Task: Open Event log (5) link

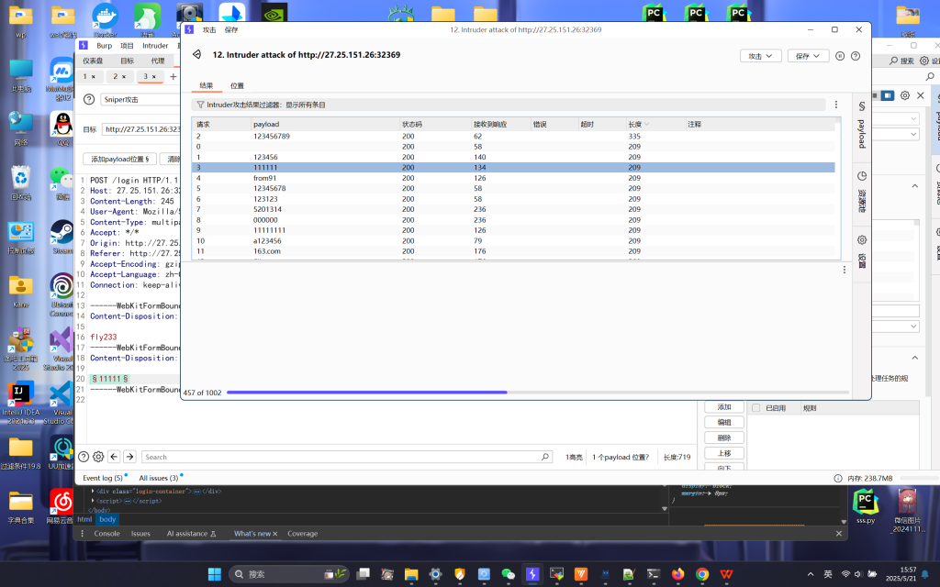Action: (103, 478)
